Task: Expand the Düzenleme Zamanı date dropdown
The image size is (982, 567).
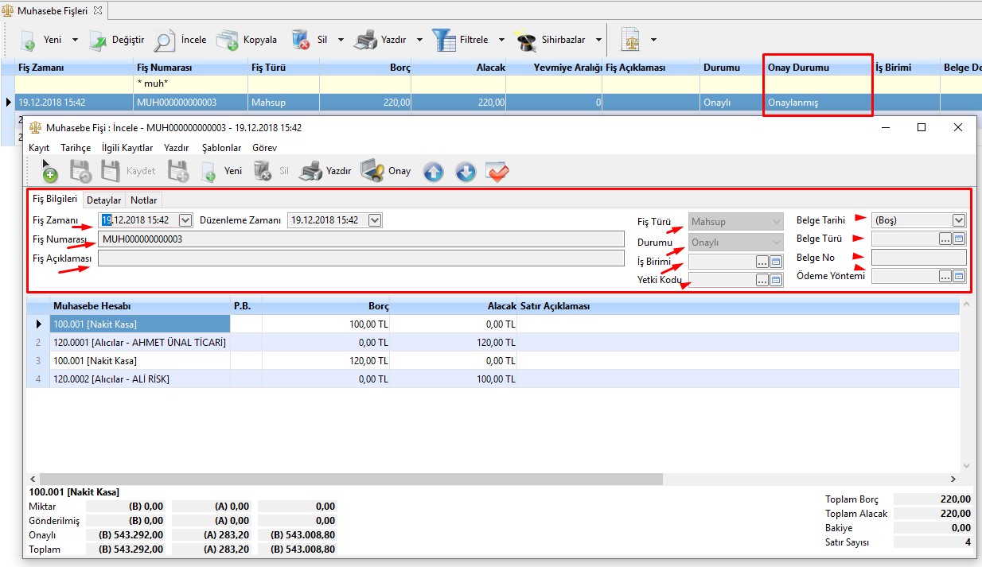Action: [375, 220]
